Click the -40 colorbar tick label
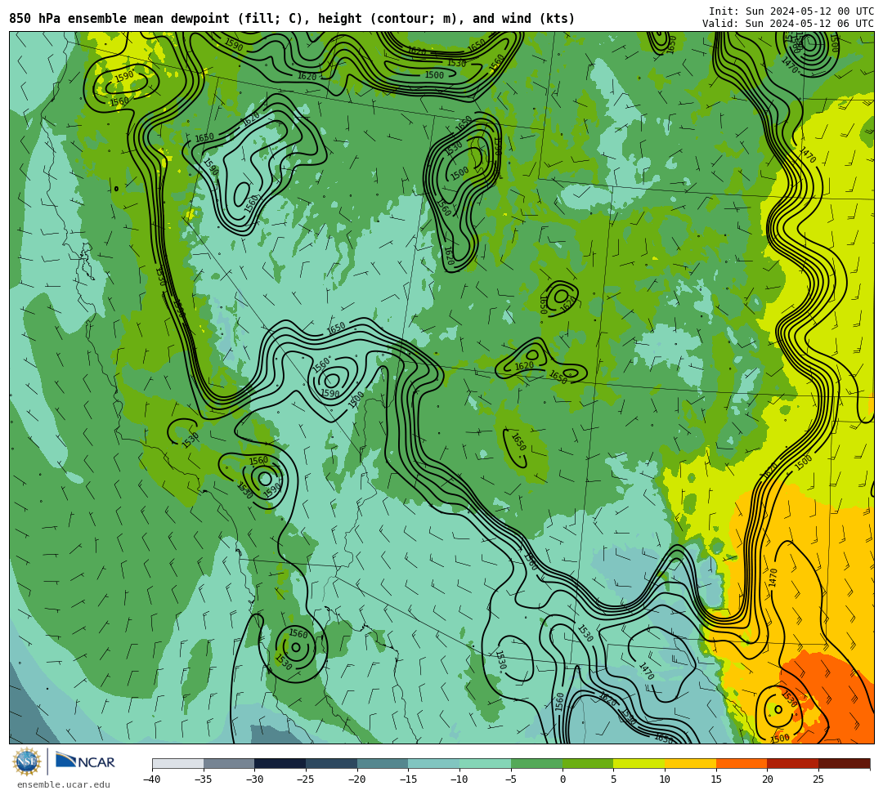 click(152, 779)
